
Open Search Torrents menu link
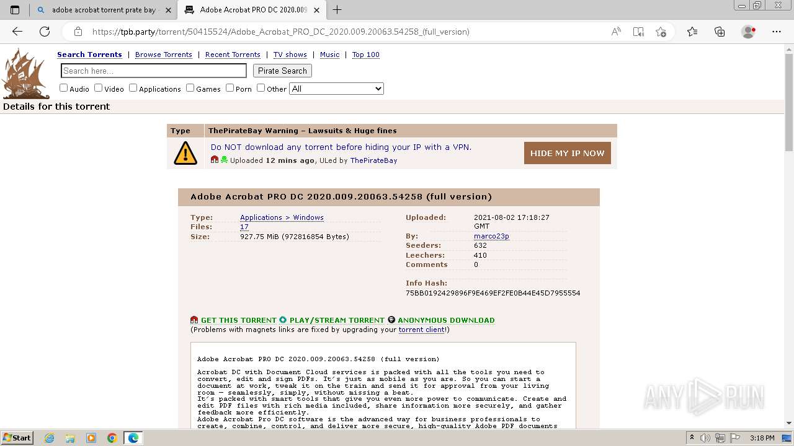[x=89, y=55]
